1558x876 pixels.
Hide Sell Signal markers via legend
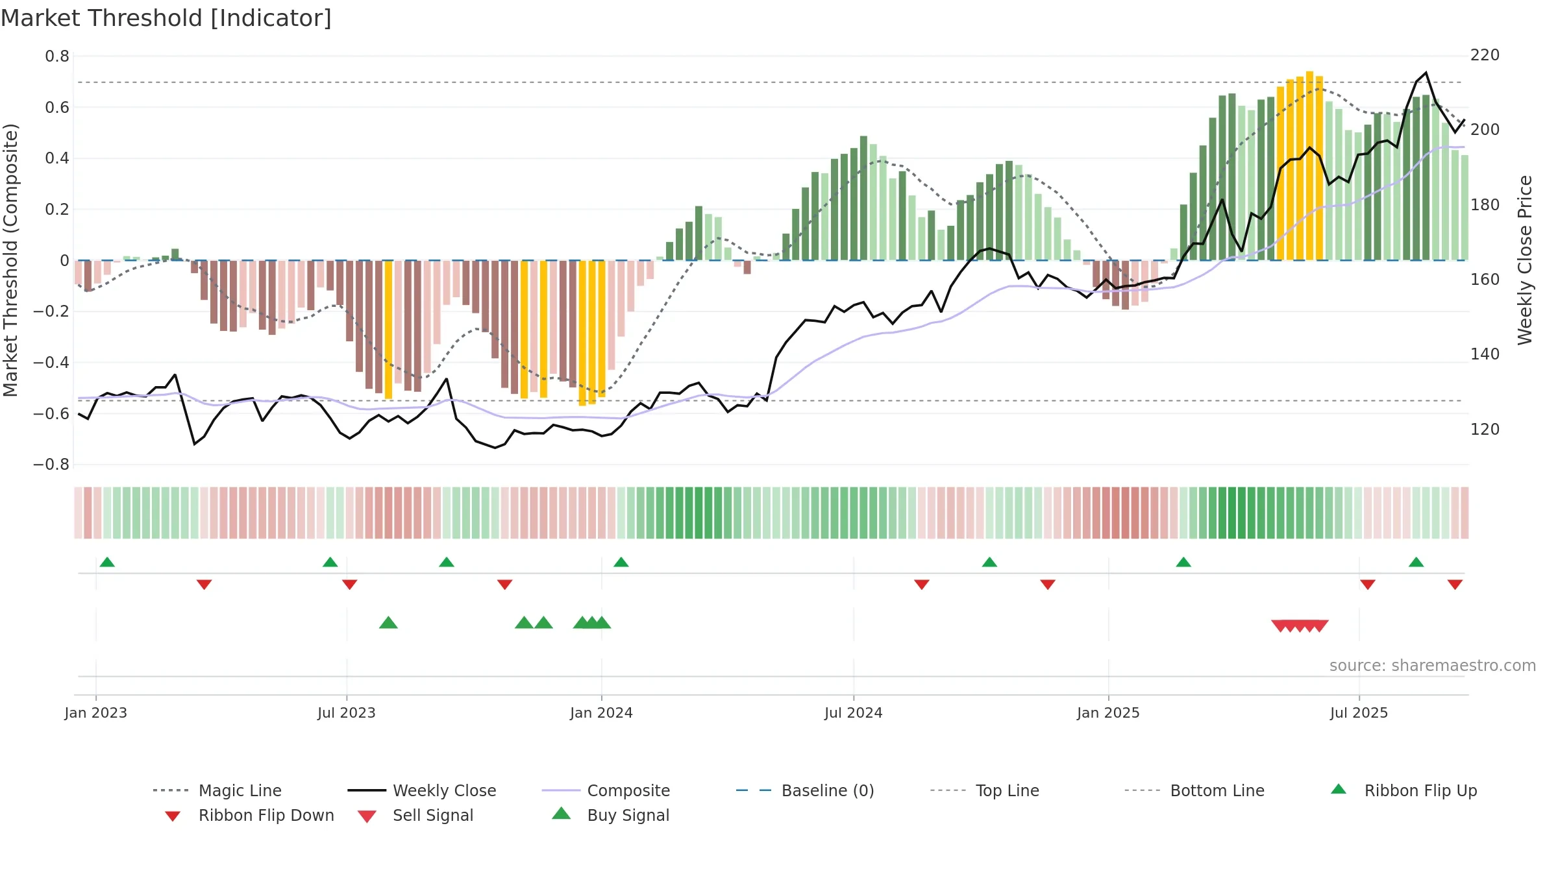tap(415, 815)
